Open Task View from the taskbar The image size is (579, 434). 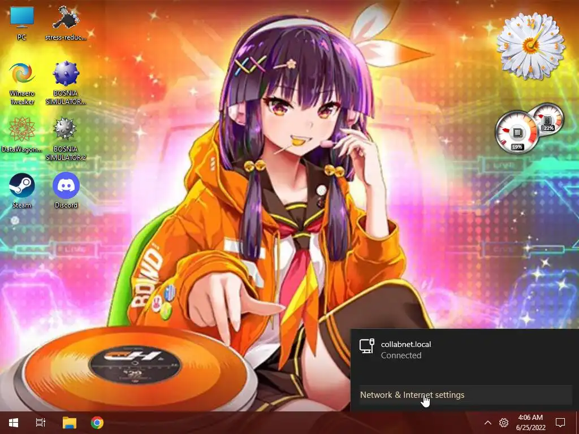click(x=41, y=423)
